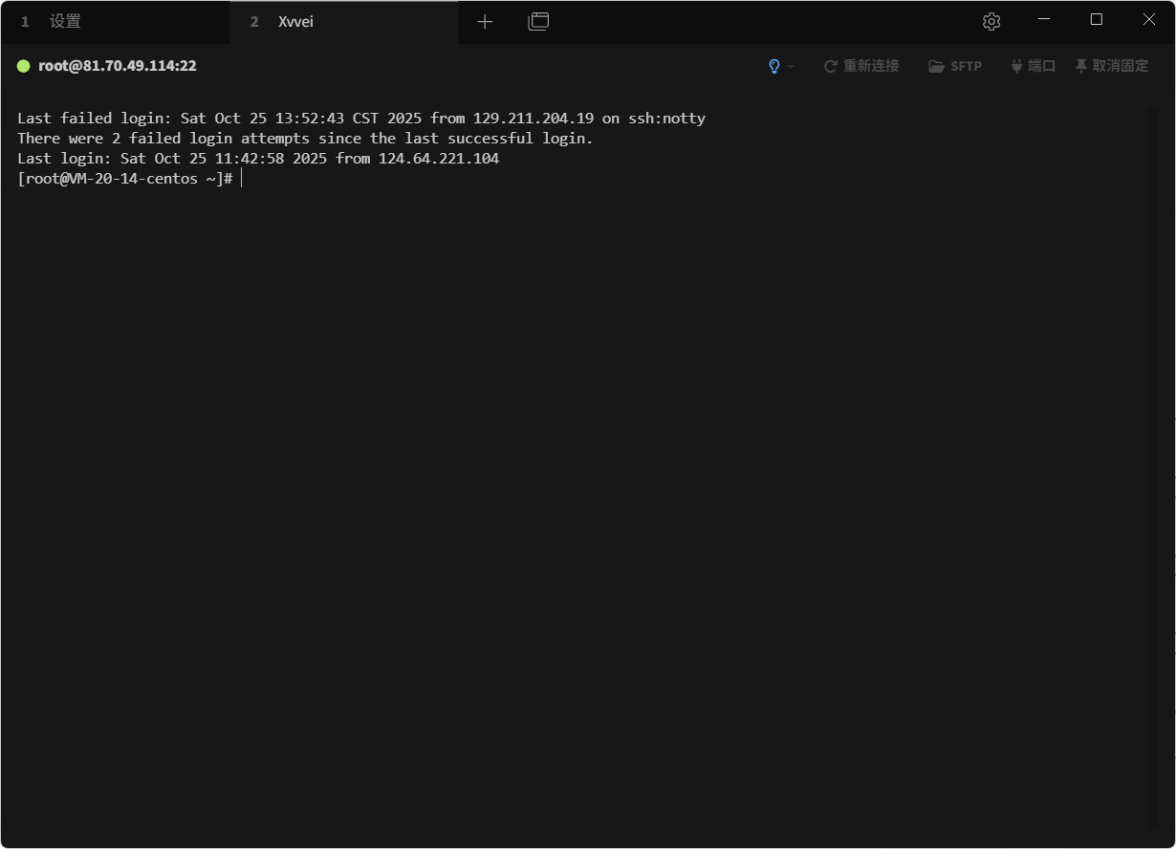Click the root@81.70.49.114:22 host label

pos(118,66)
